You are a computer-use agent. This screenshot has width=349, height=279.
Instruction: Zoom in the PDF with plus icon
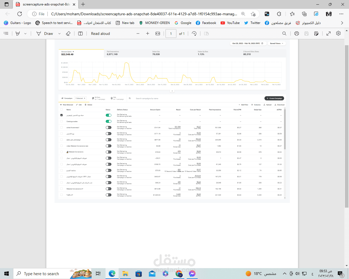pos(148,34)
